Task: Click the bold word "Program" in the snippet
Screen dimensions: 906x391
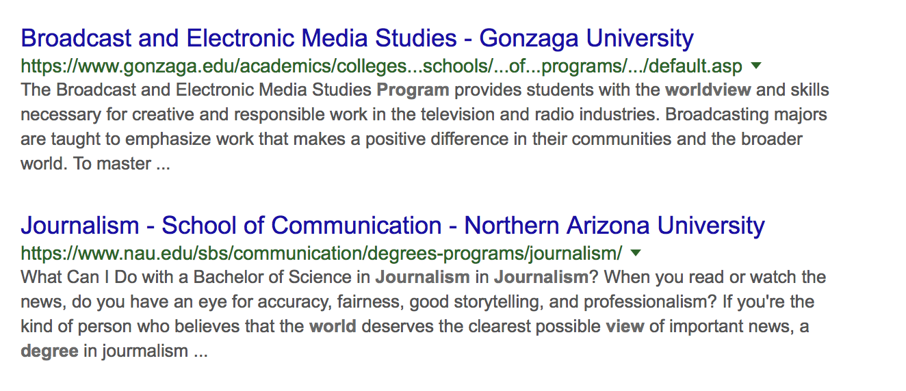Action: tap(413, 90)
